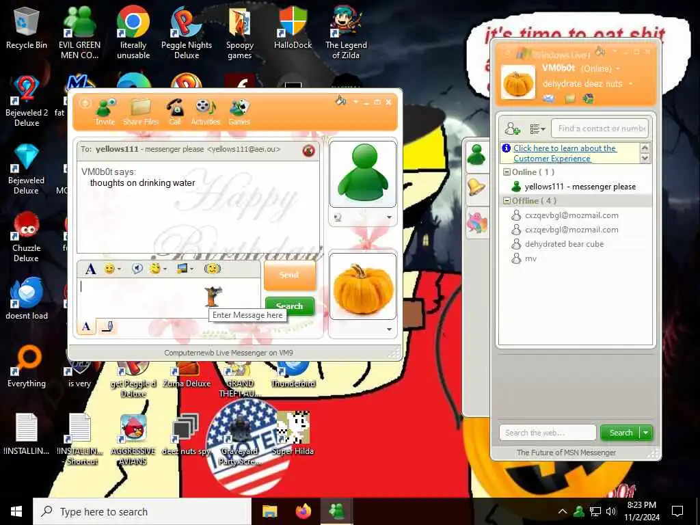700x525 pixels.
Task: Click Find a contact or number field
Action: (x=600, y=129)
